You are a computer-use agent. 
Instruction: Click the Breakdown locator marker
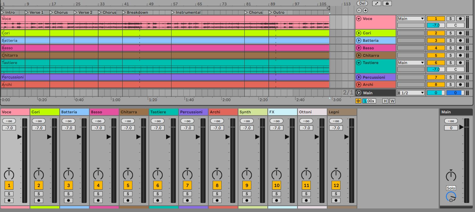[125, 12]
